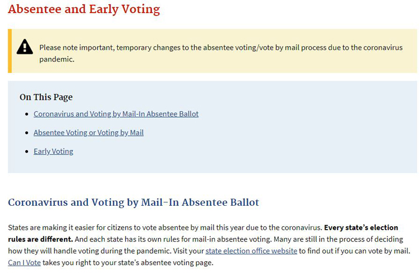
Task: Visit the state election office website link
Action: [x=251, y=251]
